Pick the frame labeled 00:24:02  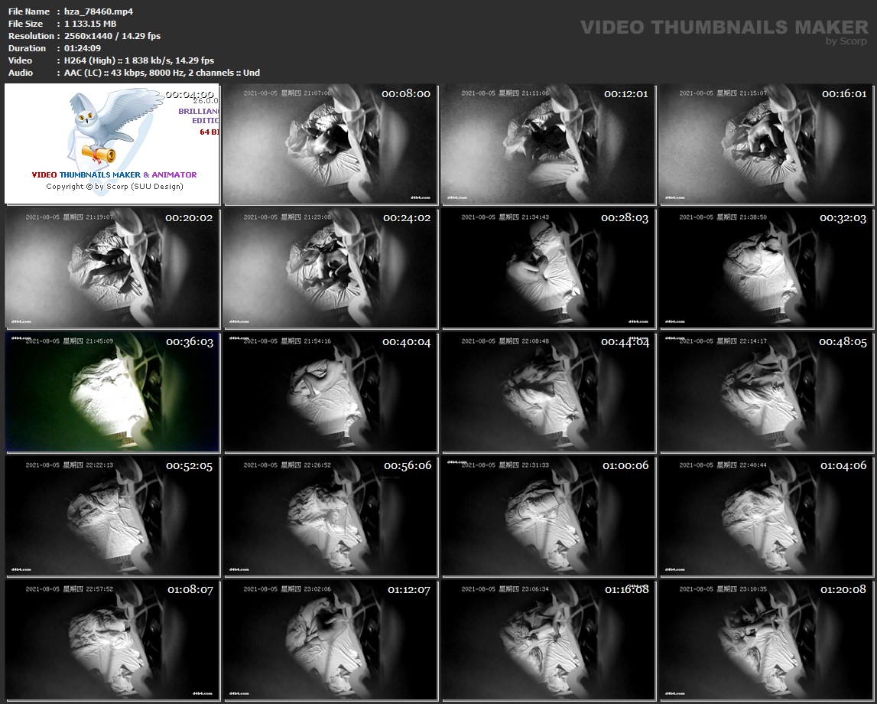pyautogui.click(x=330, y=268)
